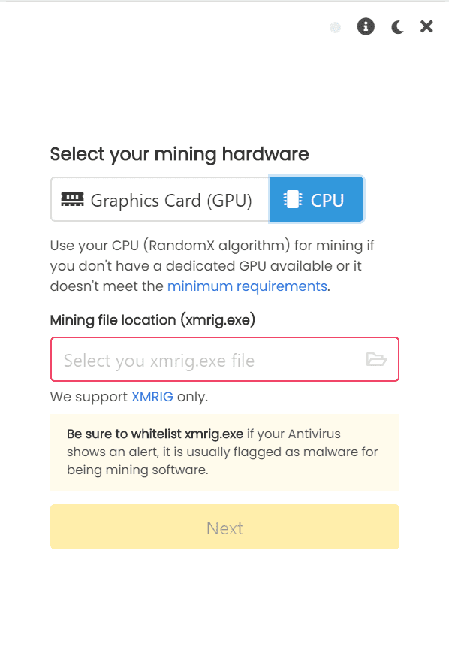449x650 pixels.
Task: Enable CPU mining mode
Action: (x=316, y=198)
